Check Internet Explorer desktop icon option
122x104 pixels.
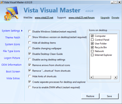(92, 55)
